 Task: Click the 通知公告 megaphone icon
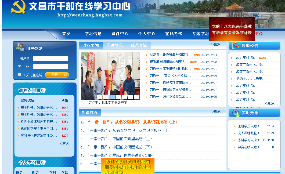coord(235,45)
